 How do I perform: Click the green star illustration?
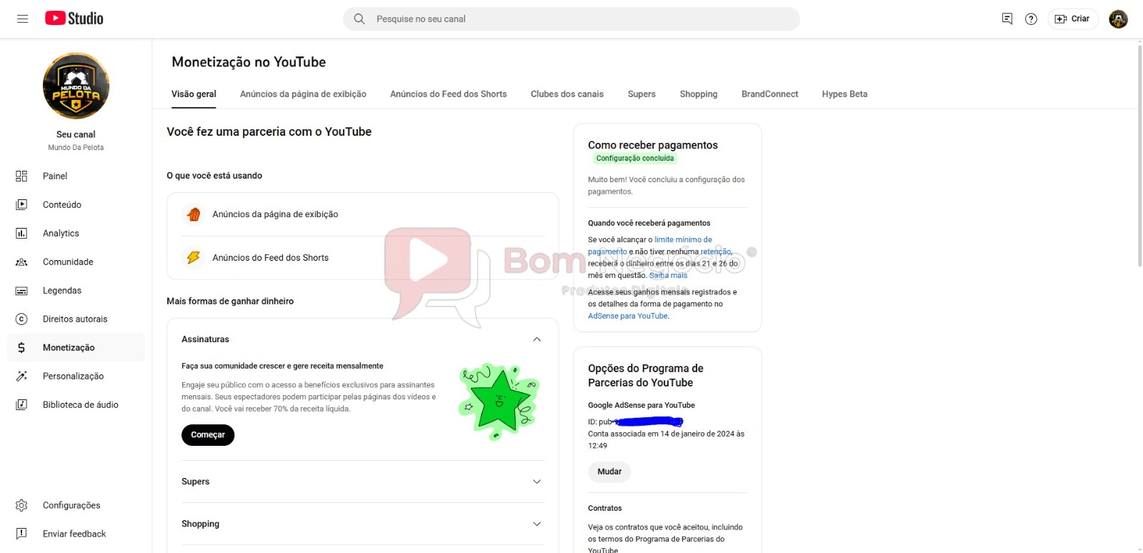click(499, 400)
